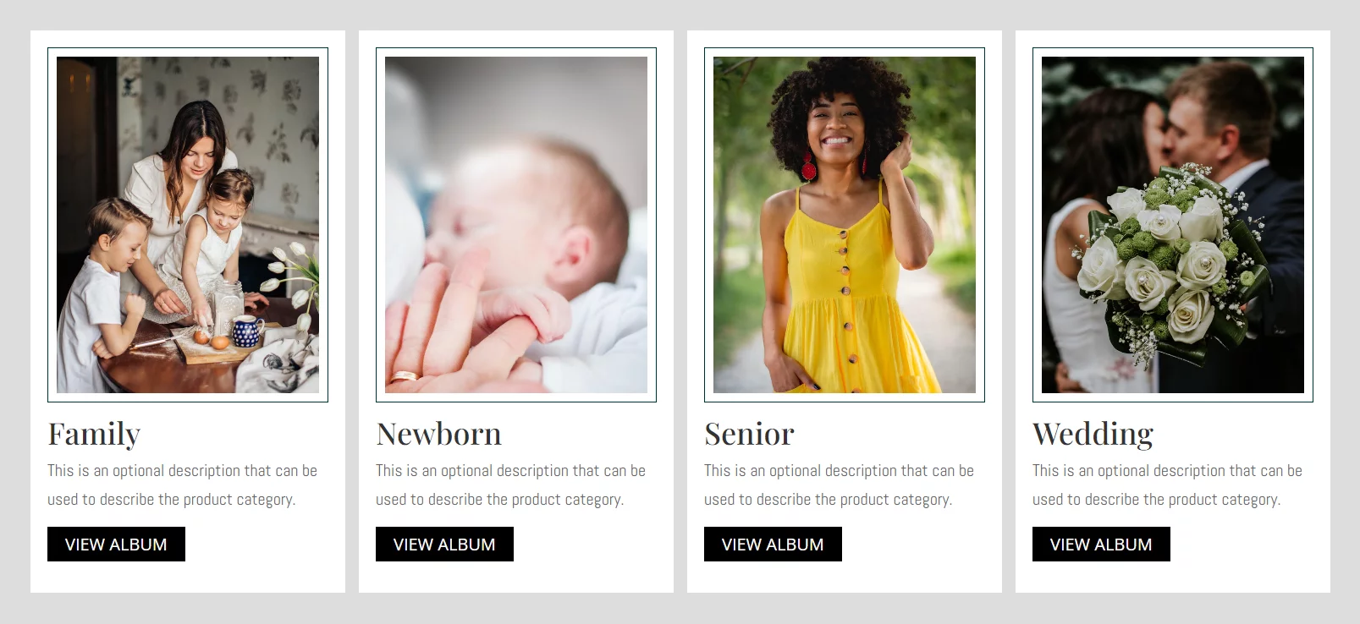View Album button under Newborn
The image size is (1360, 624).
click(444, 544)
